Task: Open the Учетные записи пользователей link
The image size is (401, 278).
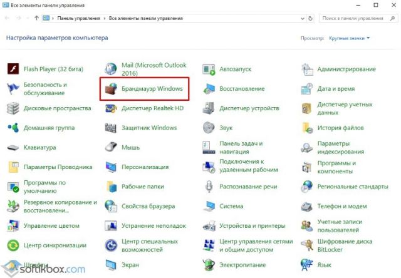Action: click(340, 226)
